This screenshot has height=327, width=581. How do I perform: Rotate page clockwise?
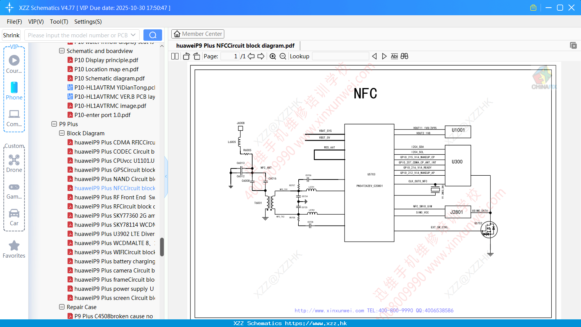pyautogui.click(x=196, y=56)
